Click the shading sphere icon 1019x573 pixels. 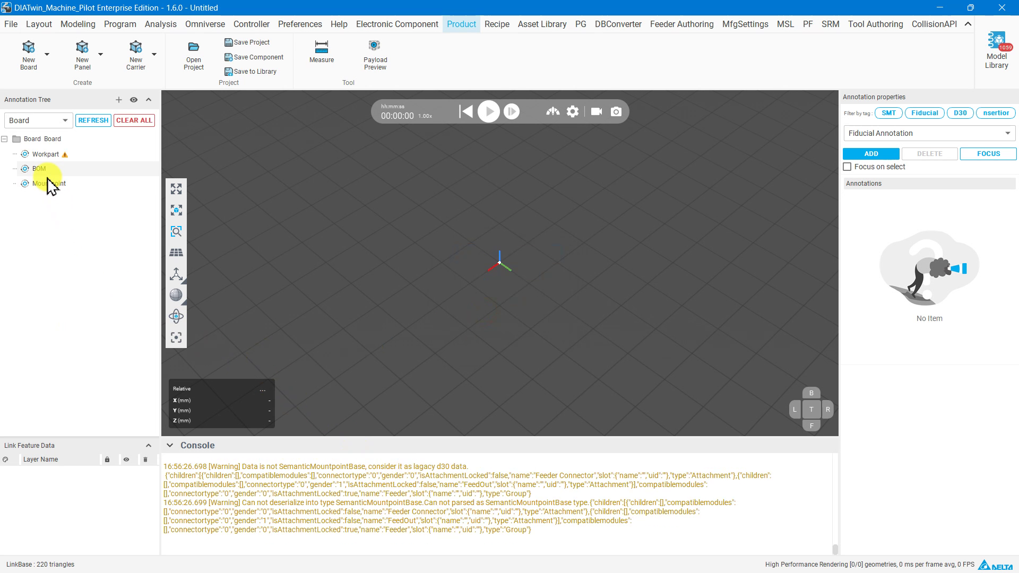pyautogui.click(x=176, y=295)
